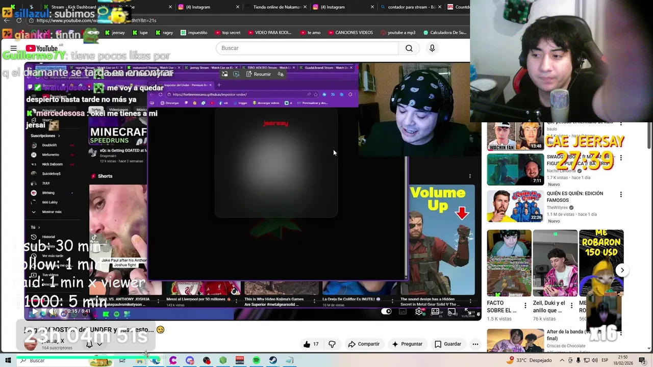The height and width of the screenshot is (367, 653).
Task: Open the jeersay bookmark
Action: click(115, 33)
